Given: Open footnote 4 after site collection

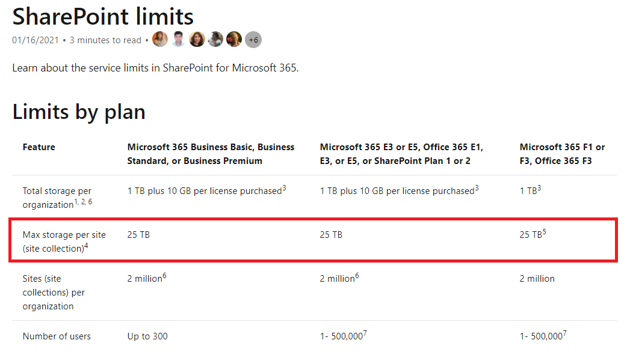Looking at the screenshot, I should 86,246.
